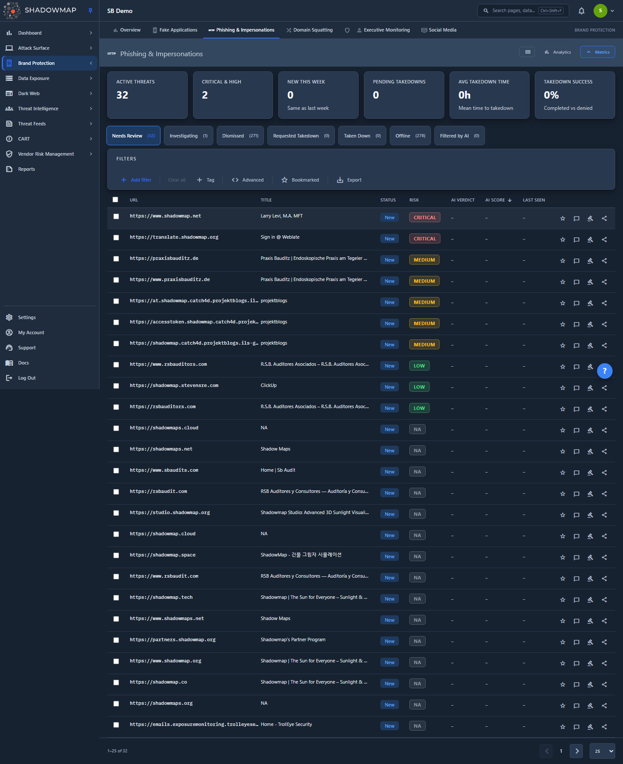
Task: Bookmark star for translate.shadowmap.org row
Action: (563, 240)
